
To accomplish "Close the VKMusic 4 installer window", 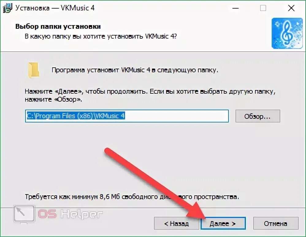I will pos(291,8).
